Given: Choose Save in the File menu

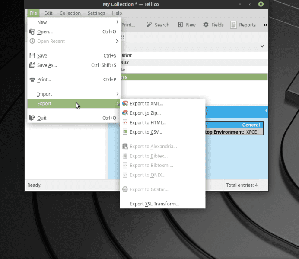Looking at the screenshot, I should click(74, 55).
